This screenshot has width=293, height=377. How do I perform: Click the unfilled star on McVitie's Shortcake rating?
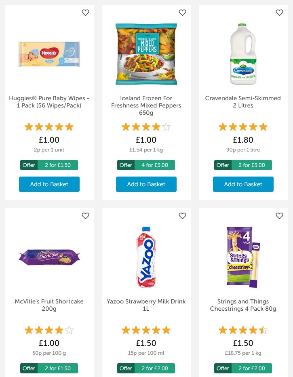(69, 330)
